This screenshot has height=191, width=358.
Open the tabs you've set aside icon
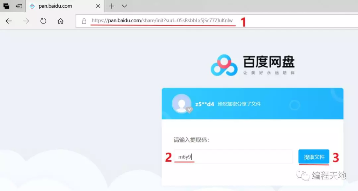(6, 6)
